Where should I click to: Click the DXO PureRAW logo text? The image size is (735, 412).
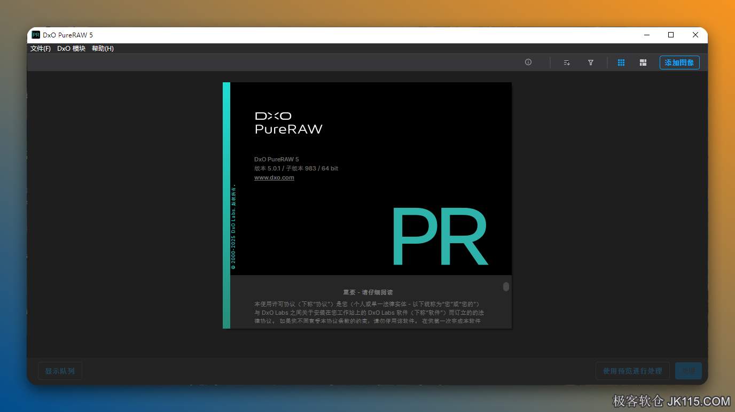point(288,122)
